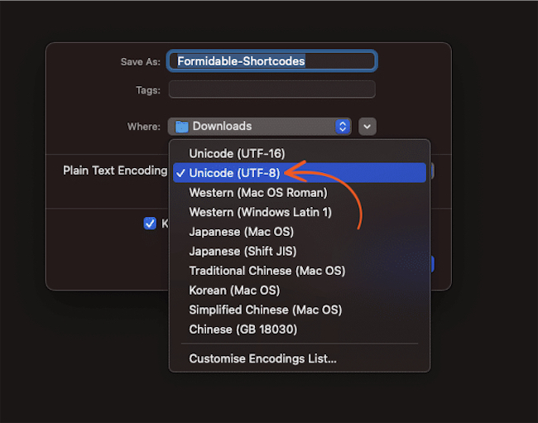Viewport: 538px width, 423px height.
Task: Choose Western (Windows Latin 1) encoding
Action: pos(299,212)
